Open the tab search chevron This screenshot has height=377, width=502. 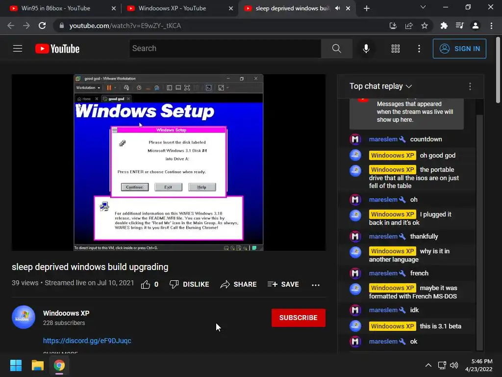point(423,7)
